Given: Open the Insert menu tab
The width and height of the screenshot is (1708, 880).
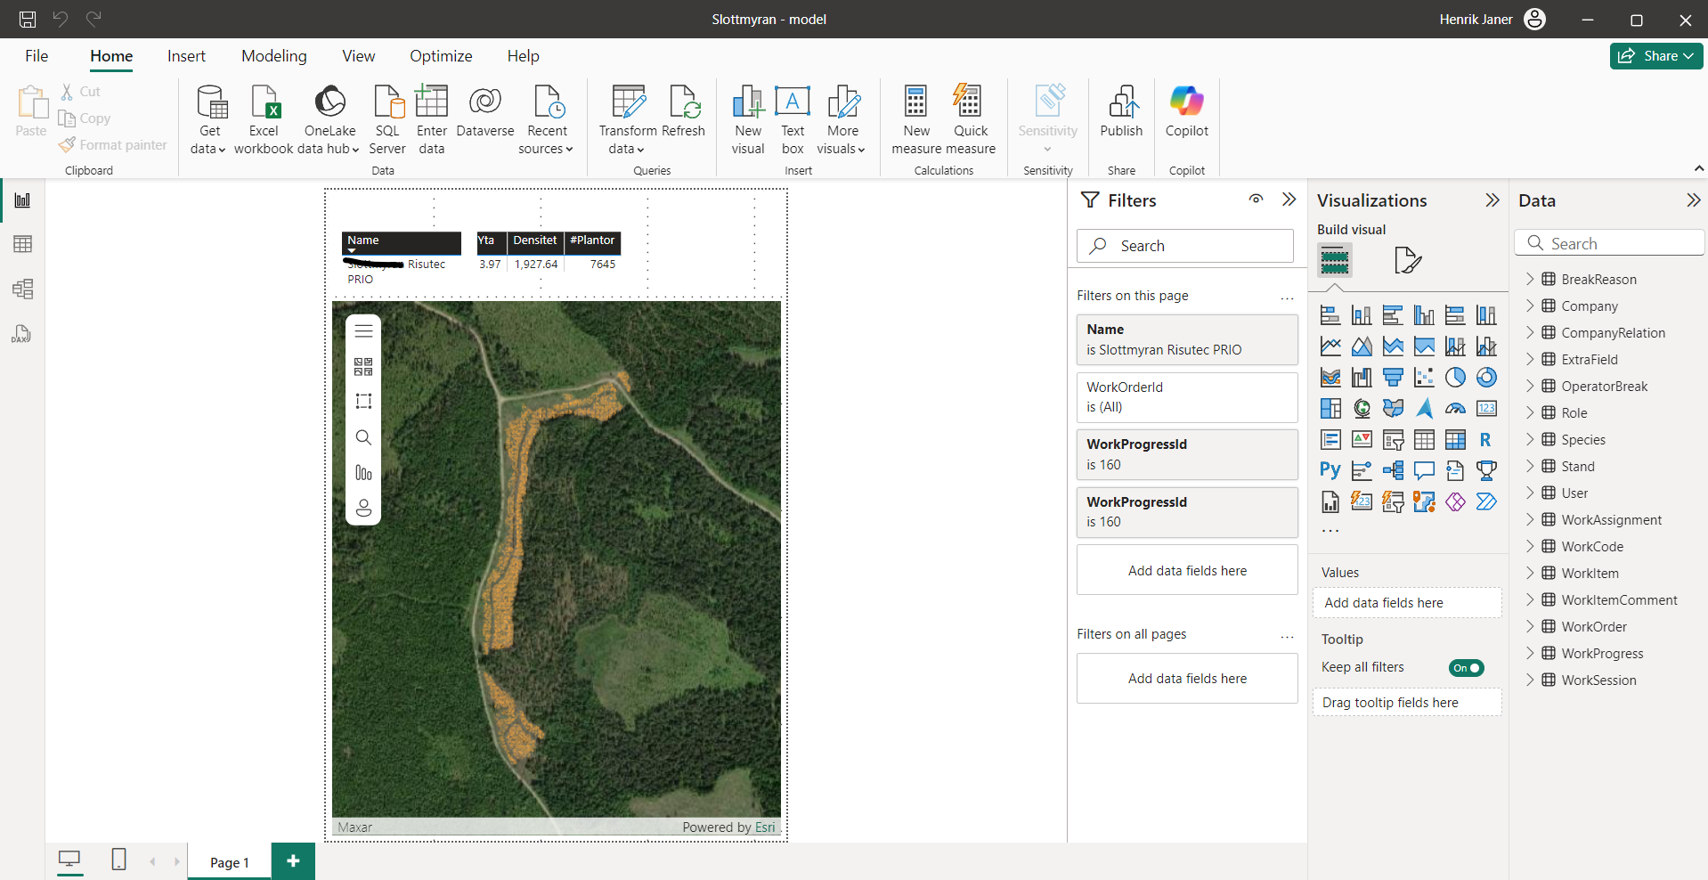Looking at the screenshot, I should click(185, 55).
